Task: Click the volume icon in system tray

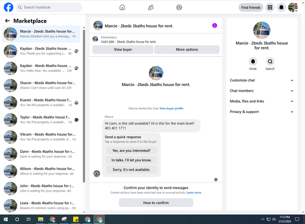Action: tap(274, 219)
